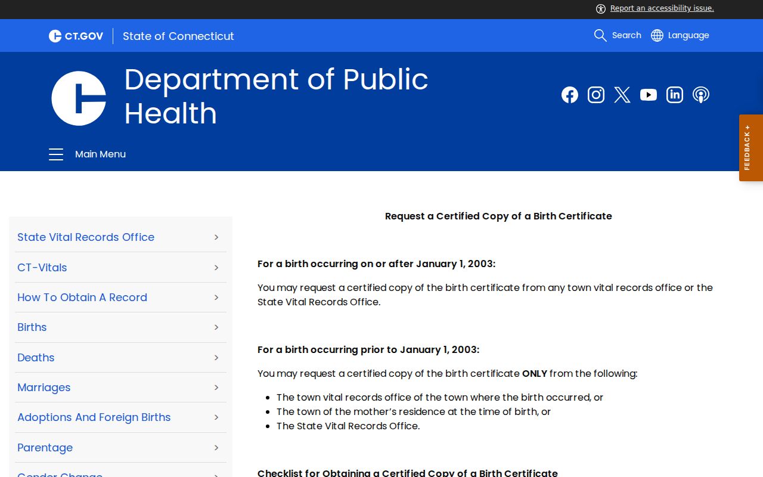The width and height of the screenshot is (763, 477).
Task: Click the accessibility figure icon
Action: tap(601, 8)
